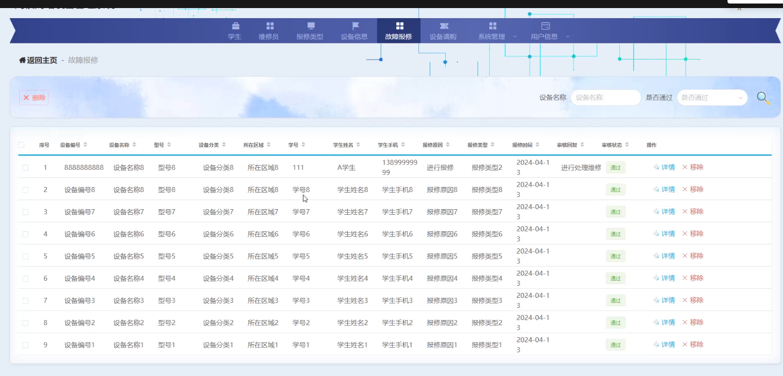
Task: Sort by the 审核回复 column arrows
Action: (x=582, y=145)
